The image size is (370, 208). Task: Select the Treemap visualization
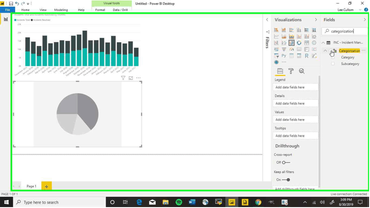[306, 43]
